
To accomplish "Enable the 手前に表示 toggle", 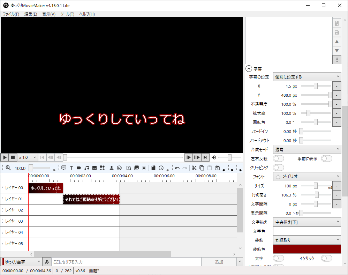I will click(326, 158).
